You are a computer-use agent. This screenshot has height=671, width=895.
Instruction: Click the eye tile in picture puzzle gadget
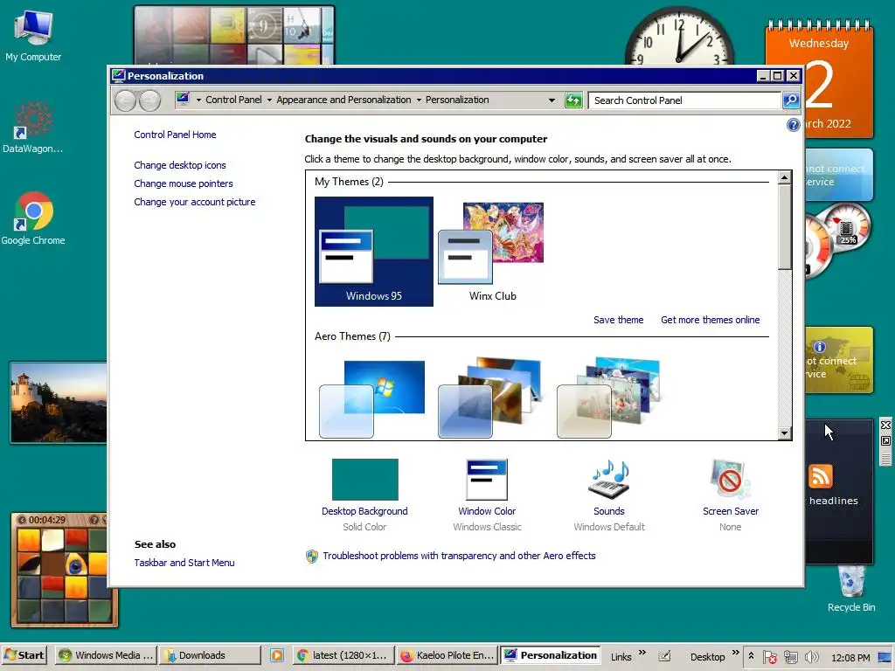click(75, 565)
